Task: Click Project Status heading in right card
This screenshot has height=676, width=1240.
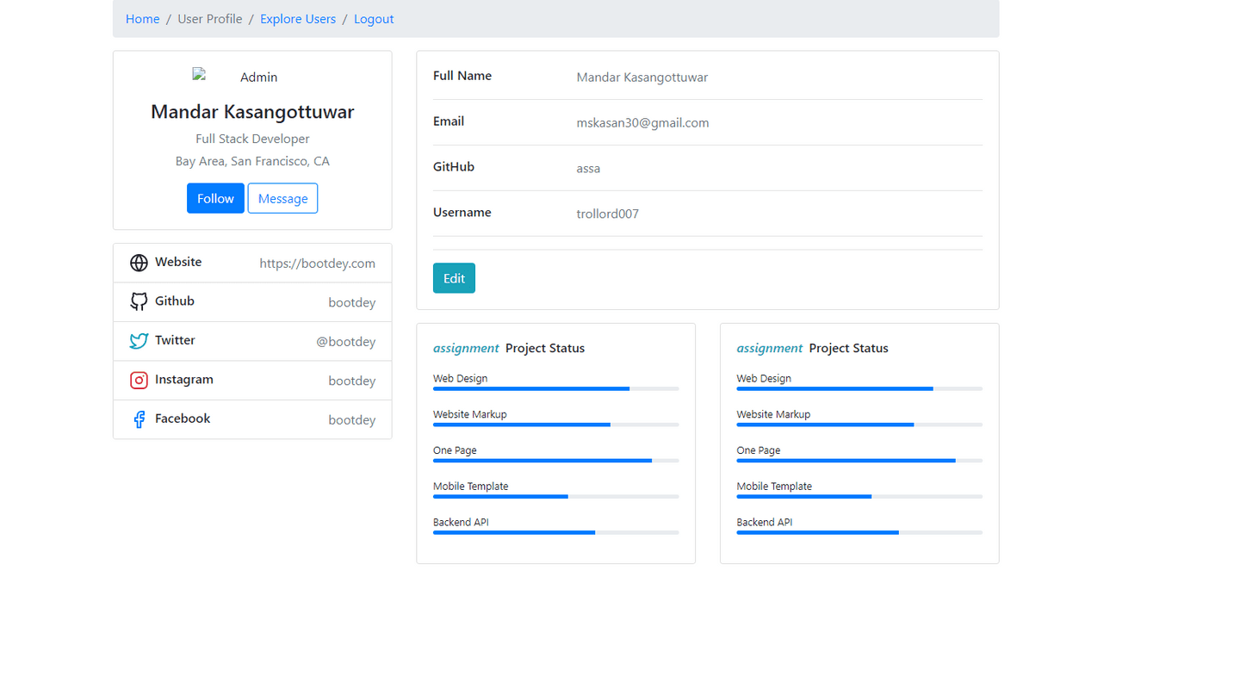Action: click(x=849, y=348)
